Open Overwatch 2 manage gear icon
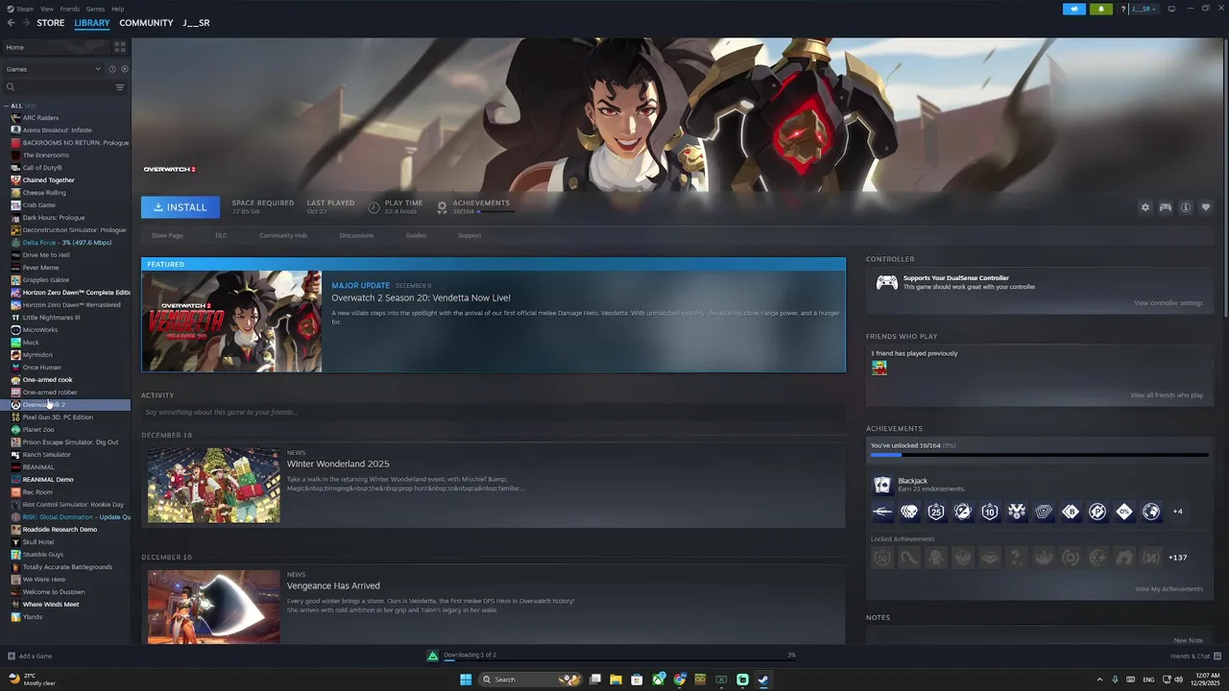The image size is (1229, 691). pos(1145,207)
